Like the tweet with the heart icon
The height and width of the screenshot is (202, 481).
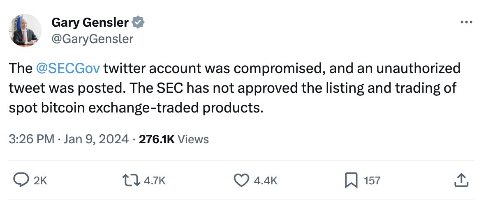pyautogui.click(x=241, y=180)
